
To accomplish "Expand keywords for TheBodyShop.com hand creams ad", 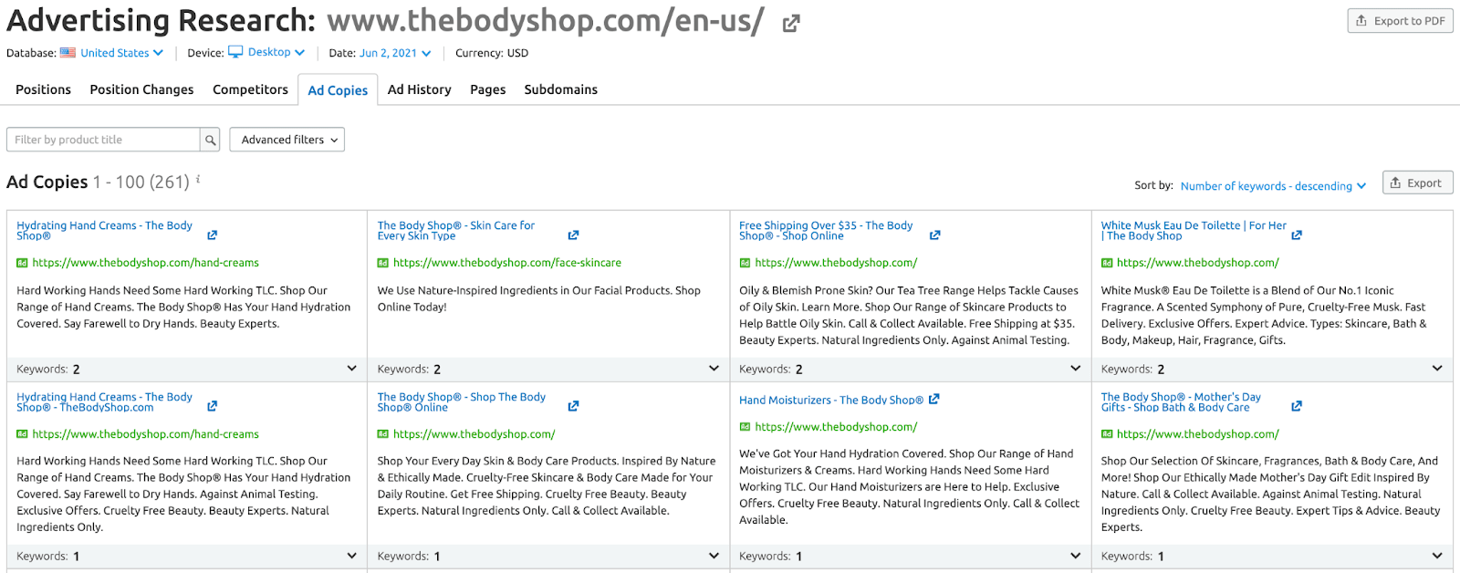I will click(352, 556).
